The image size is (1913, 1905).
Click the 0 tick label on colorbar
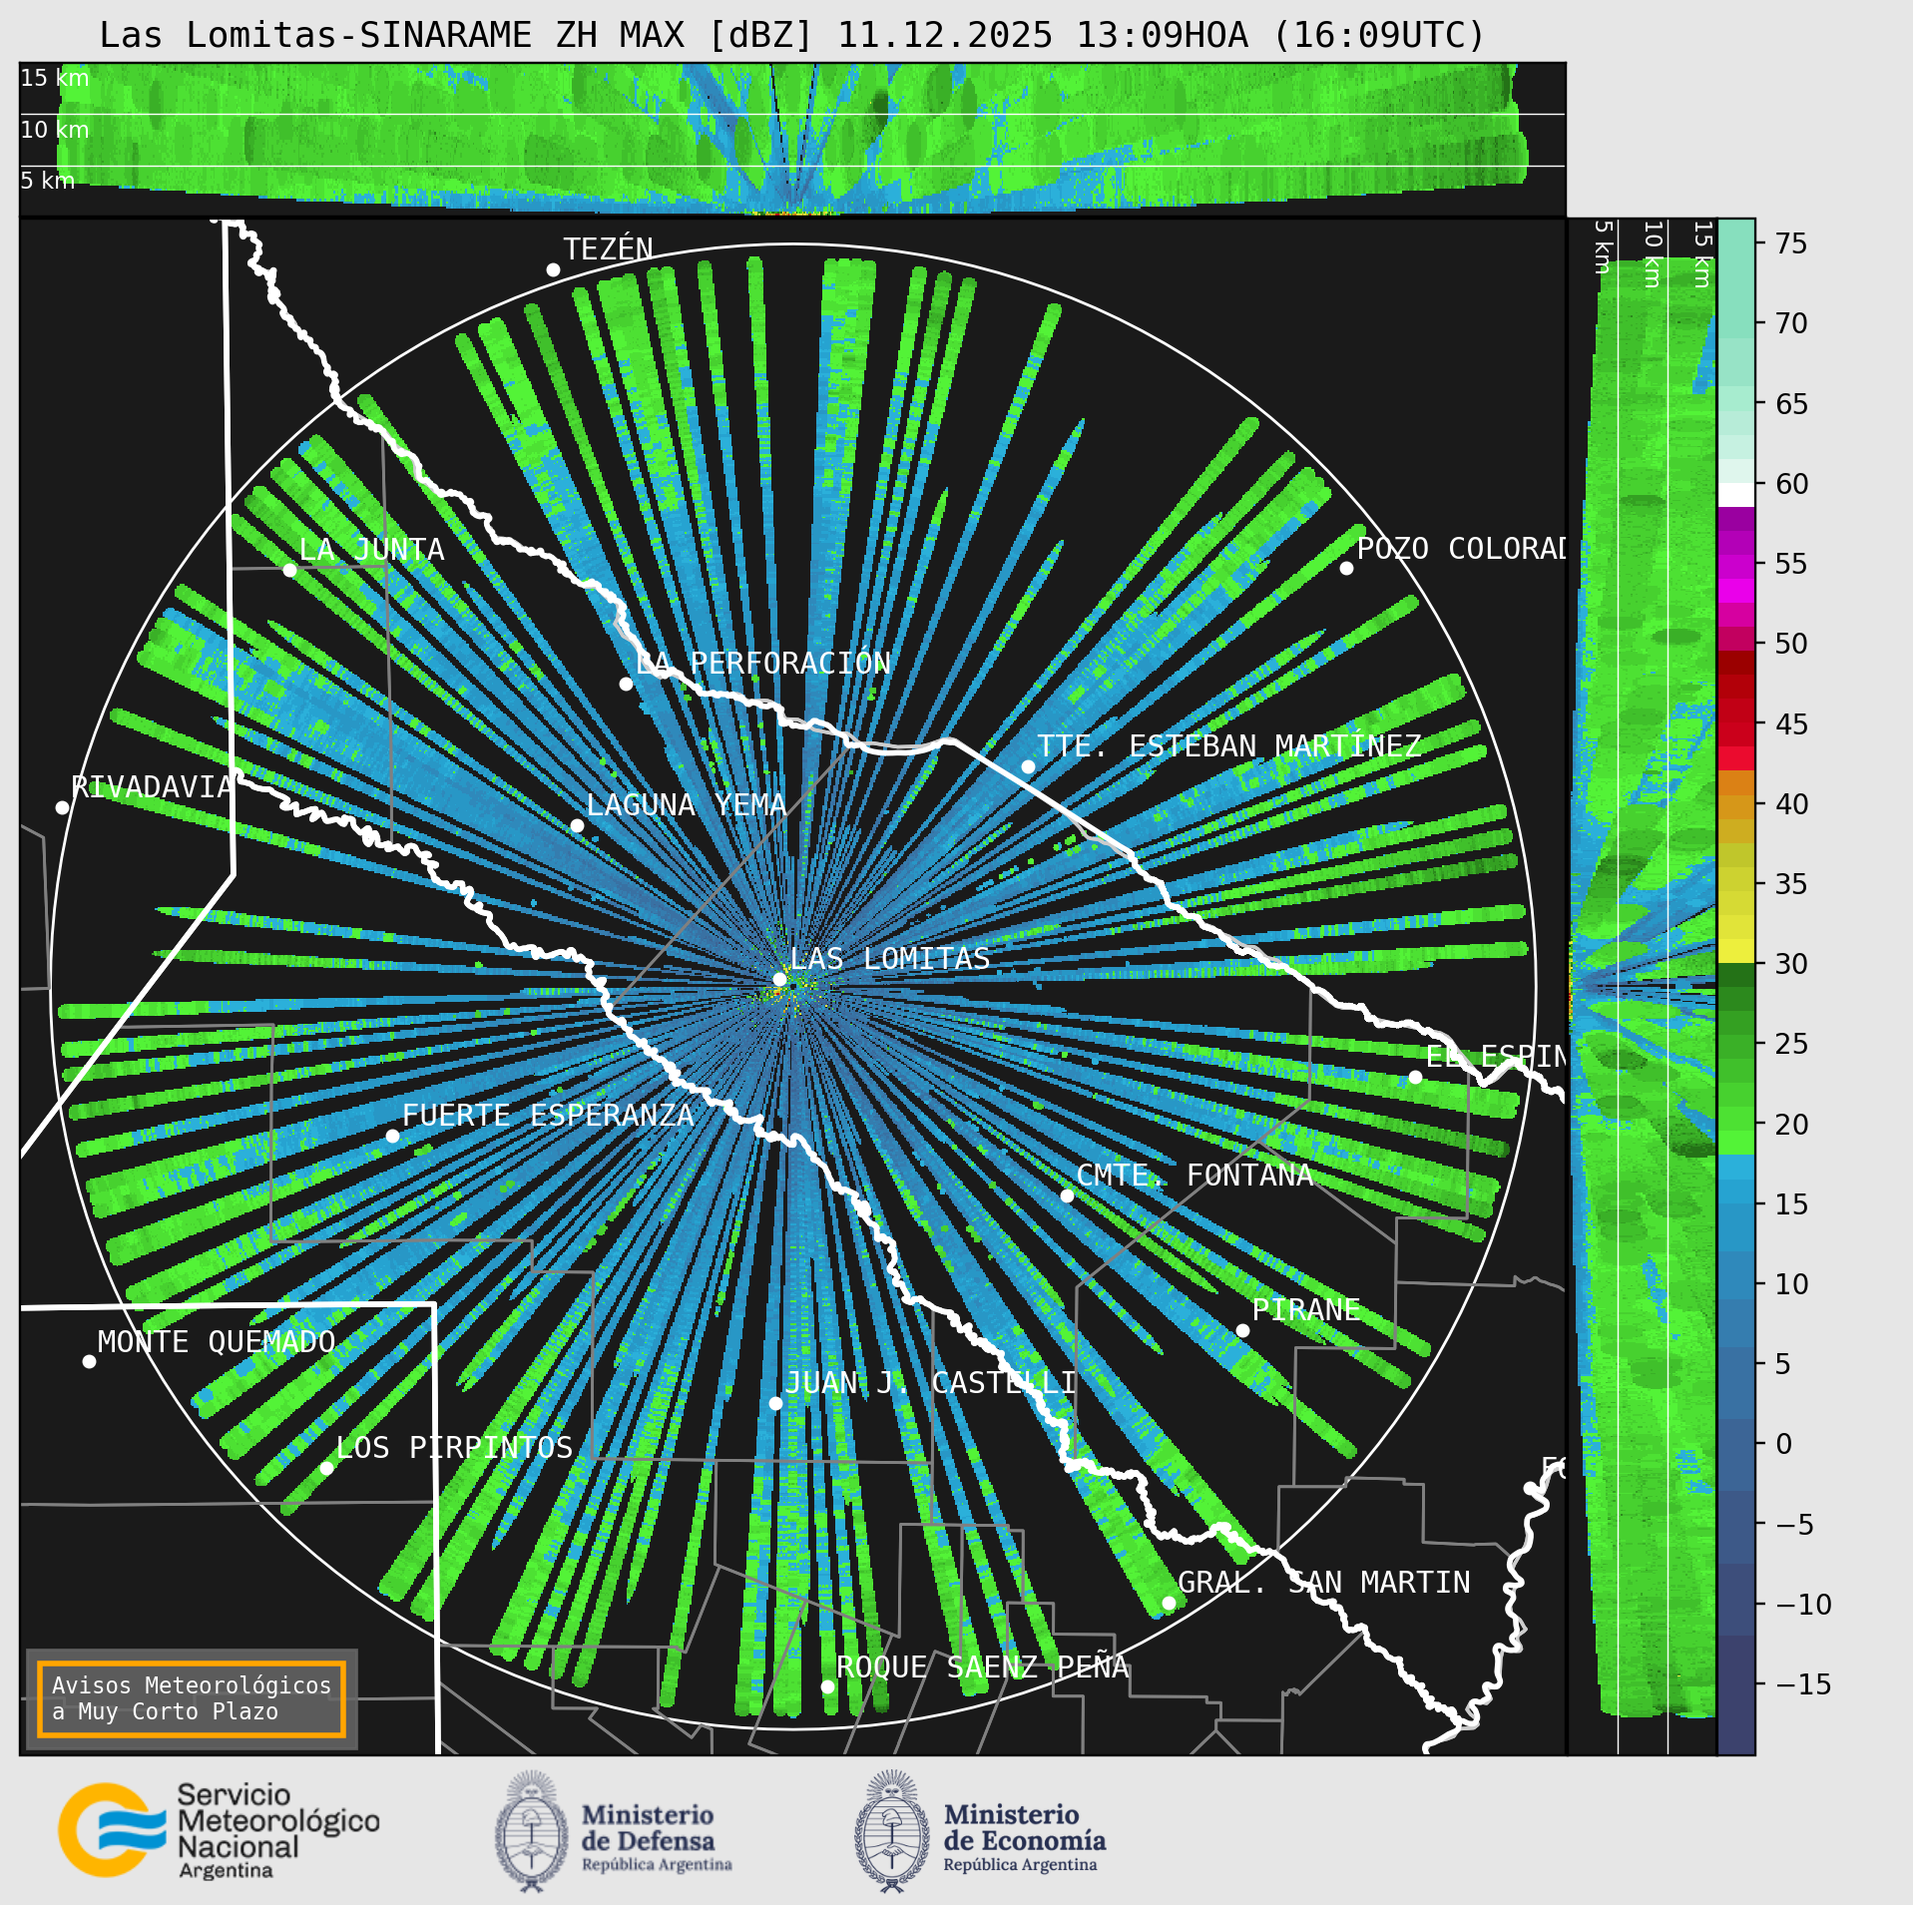tap(1783, 1444)
